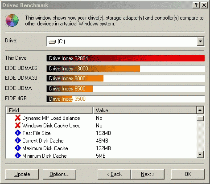Click the drive icon beside (C:)
The height and width of the screenshot is (184, 210).
(52, 42)
